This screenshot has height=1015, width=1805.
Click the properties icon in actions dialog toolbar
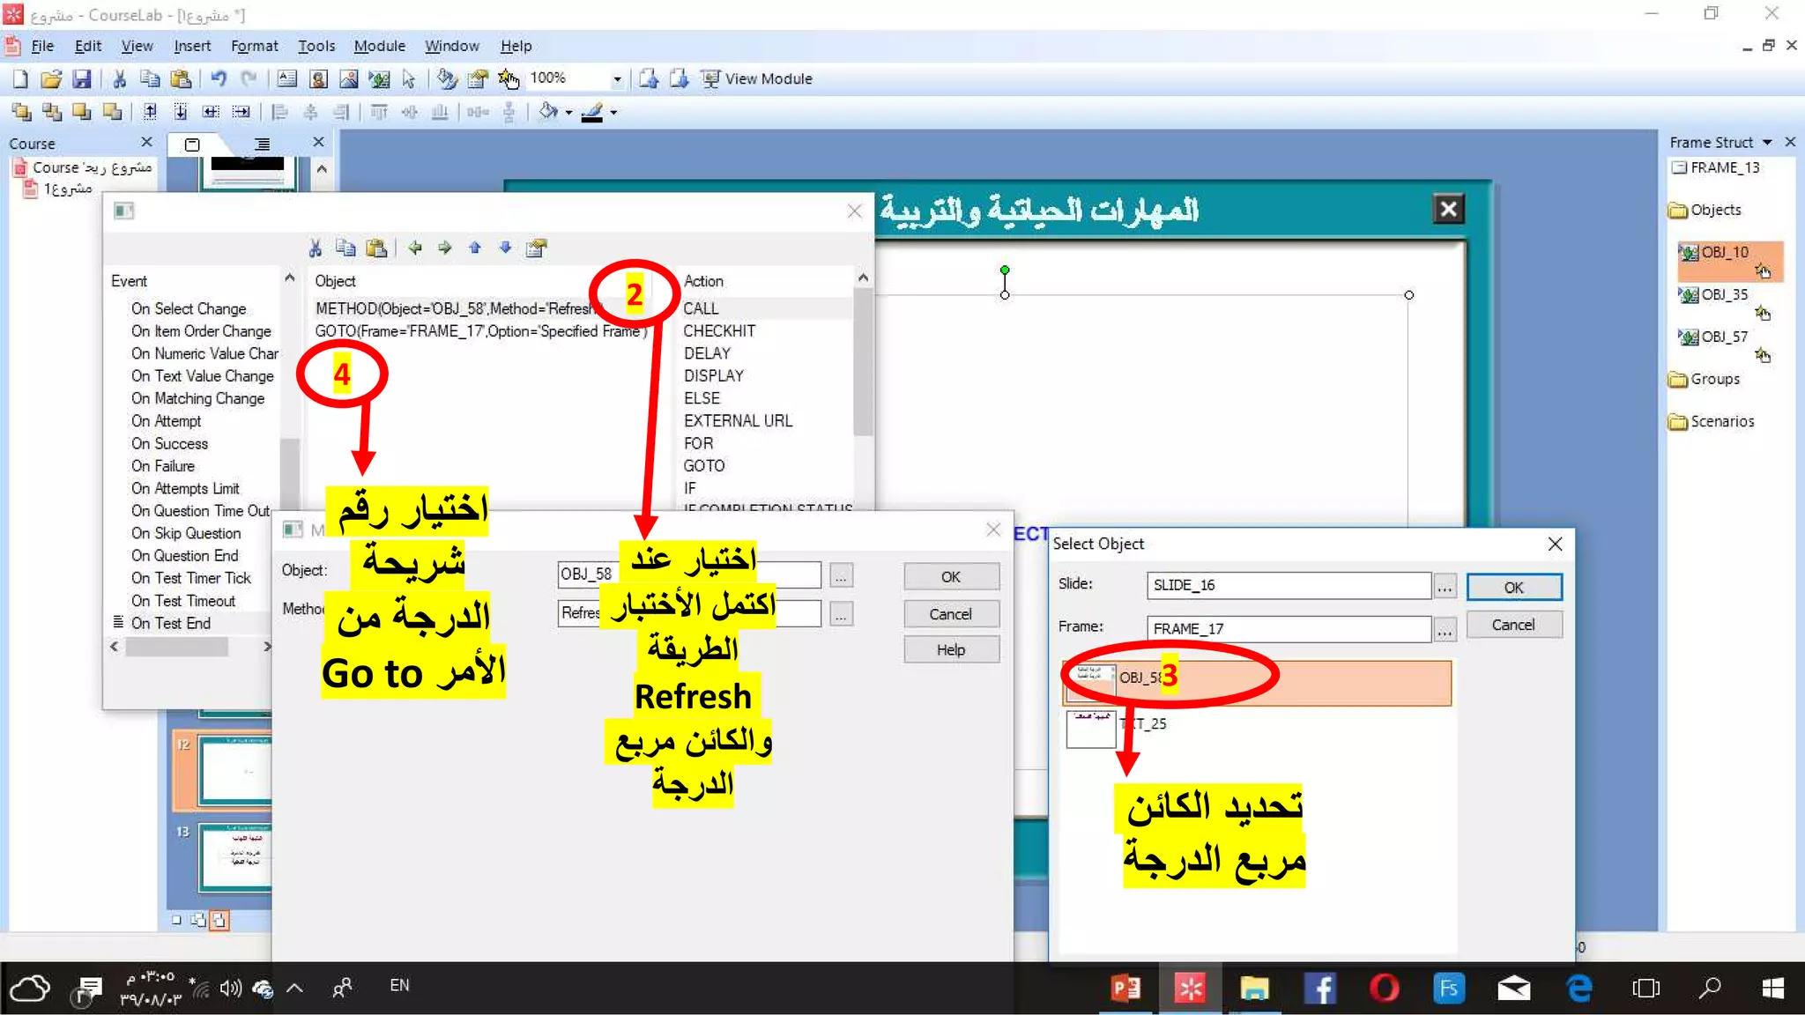[536, 248]
